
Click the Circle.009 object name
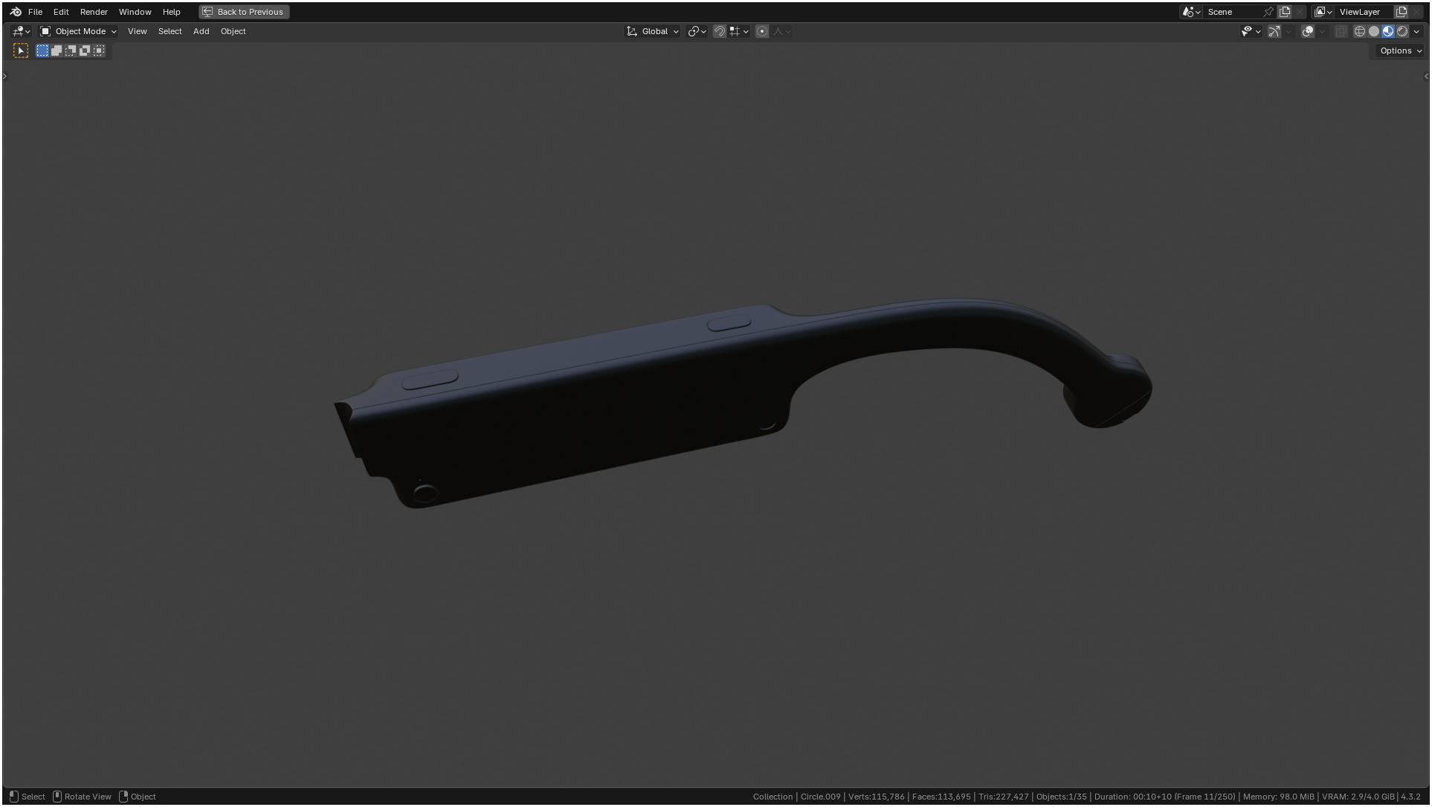[x=820, y=797]
